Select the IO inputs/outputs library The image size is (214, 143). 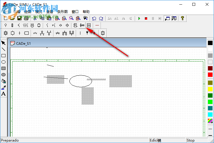[89, 25]
